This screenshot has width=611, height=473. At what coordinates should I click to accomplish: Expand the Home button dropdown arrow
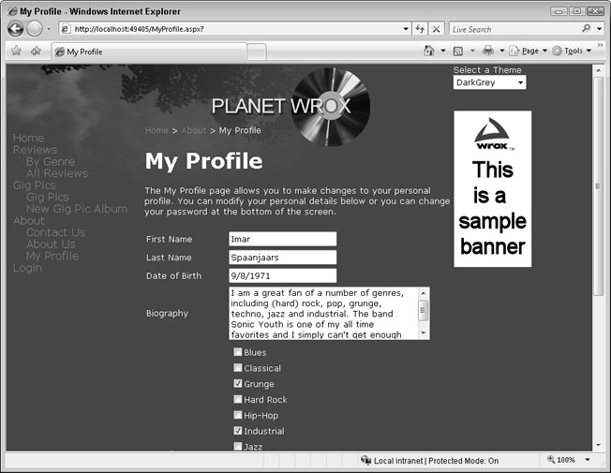pyautogui.click(x=443, y=51)
